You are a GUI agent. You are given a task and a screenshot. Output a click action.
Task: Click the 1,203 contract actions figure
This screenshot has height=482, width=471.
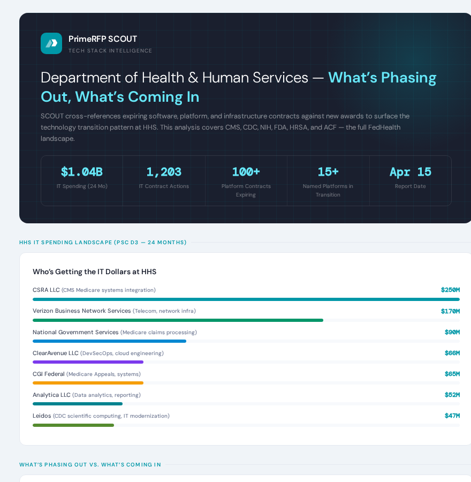164,172
